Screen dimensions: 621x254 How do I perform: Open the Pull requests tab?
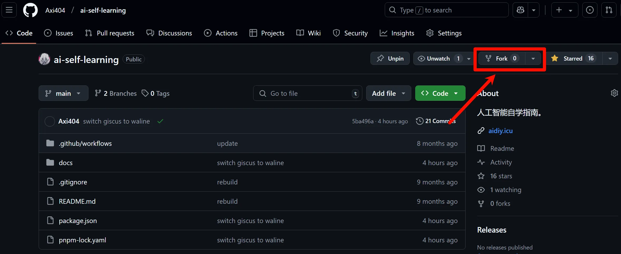110,33
